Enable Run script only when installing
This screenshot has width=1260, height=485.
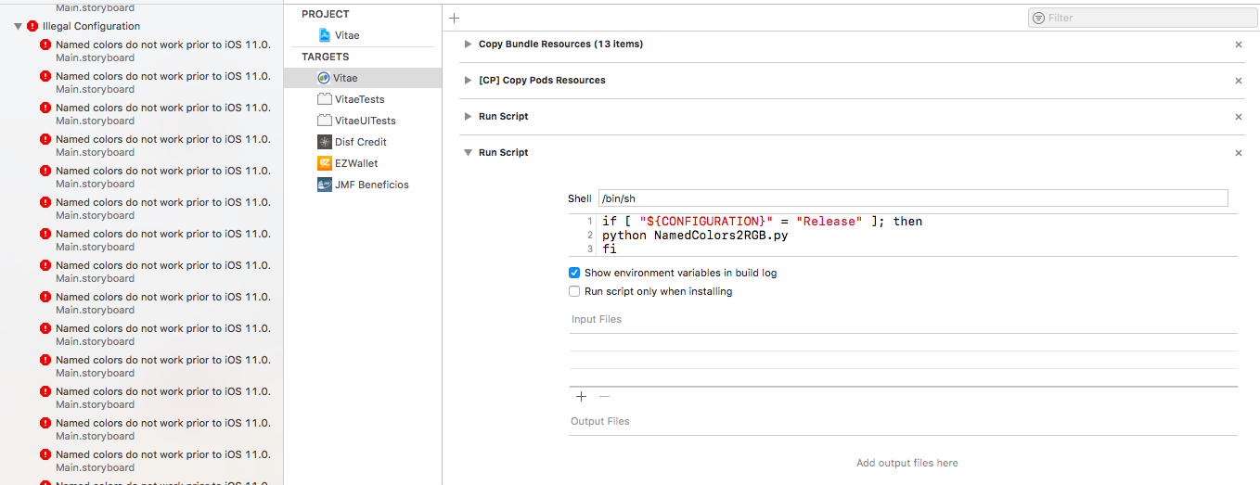pos(574,291)
